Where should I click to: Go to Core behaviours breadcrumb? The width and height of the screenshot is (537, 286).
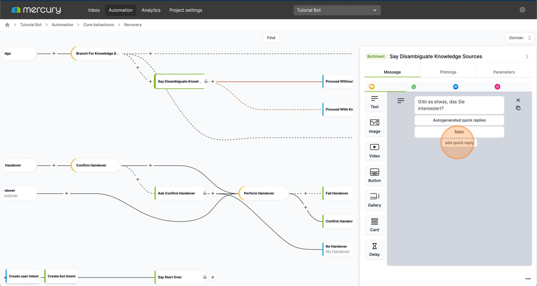[99, 24]
